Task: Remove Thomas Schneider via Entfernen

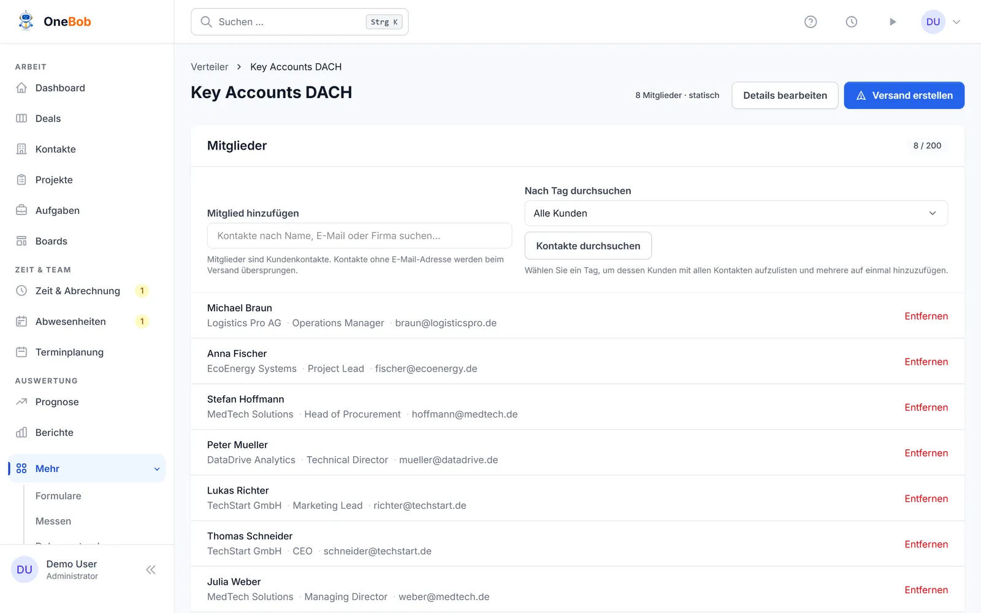Action: tap(926, 544)
